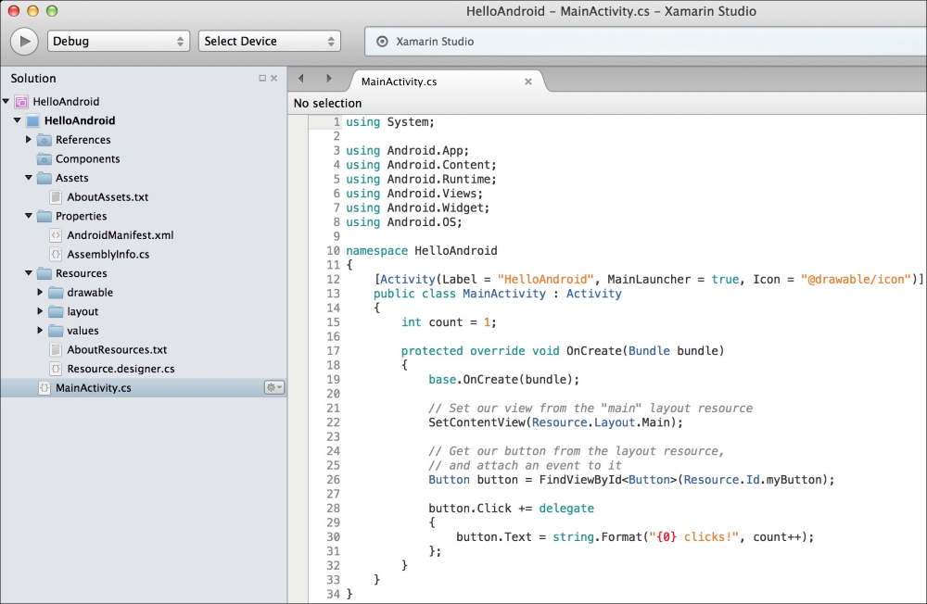Viewport: 927px width, 604px height.
Task: Expand the drawable folder
Action: click(40, 293)
